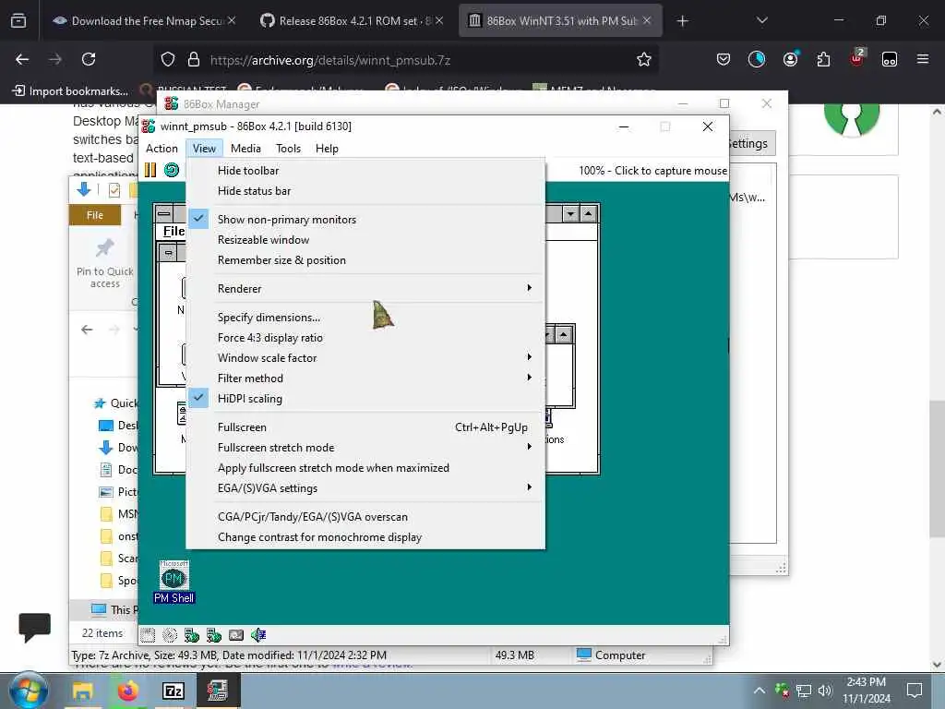Image resolution: width=945 pixels, height=709 pixels.
Task: Open the Help menu in 86Box
Action: (327, 149)
